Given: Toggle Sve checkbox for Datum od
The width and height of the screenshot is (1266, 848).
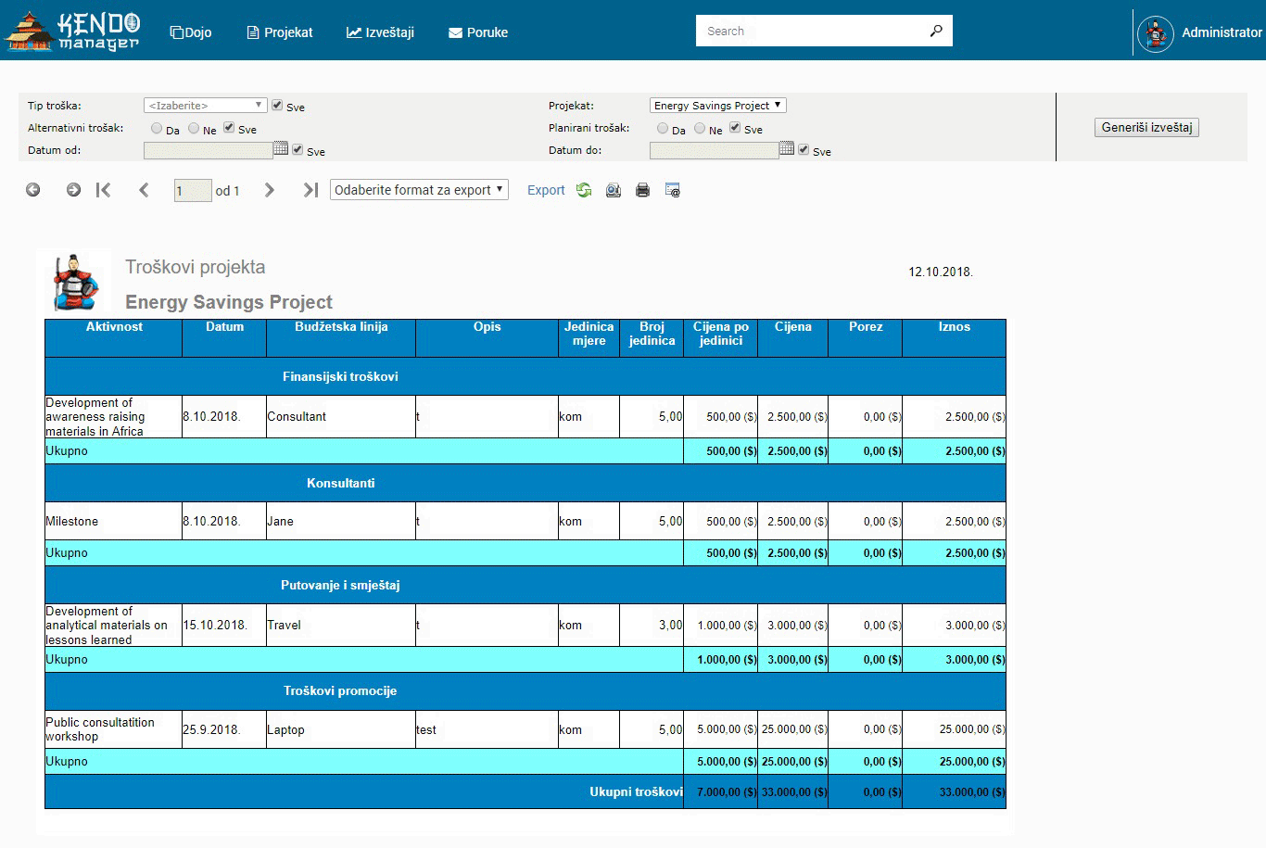Looking at the screenshot, I should tap(298, 149).
